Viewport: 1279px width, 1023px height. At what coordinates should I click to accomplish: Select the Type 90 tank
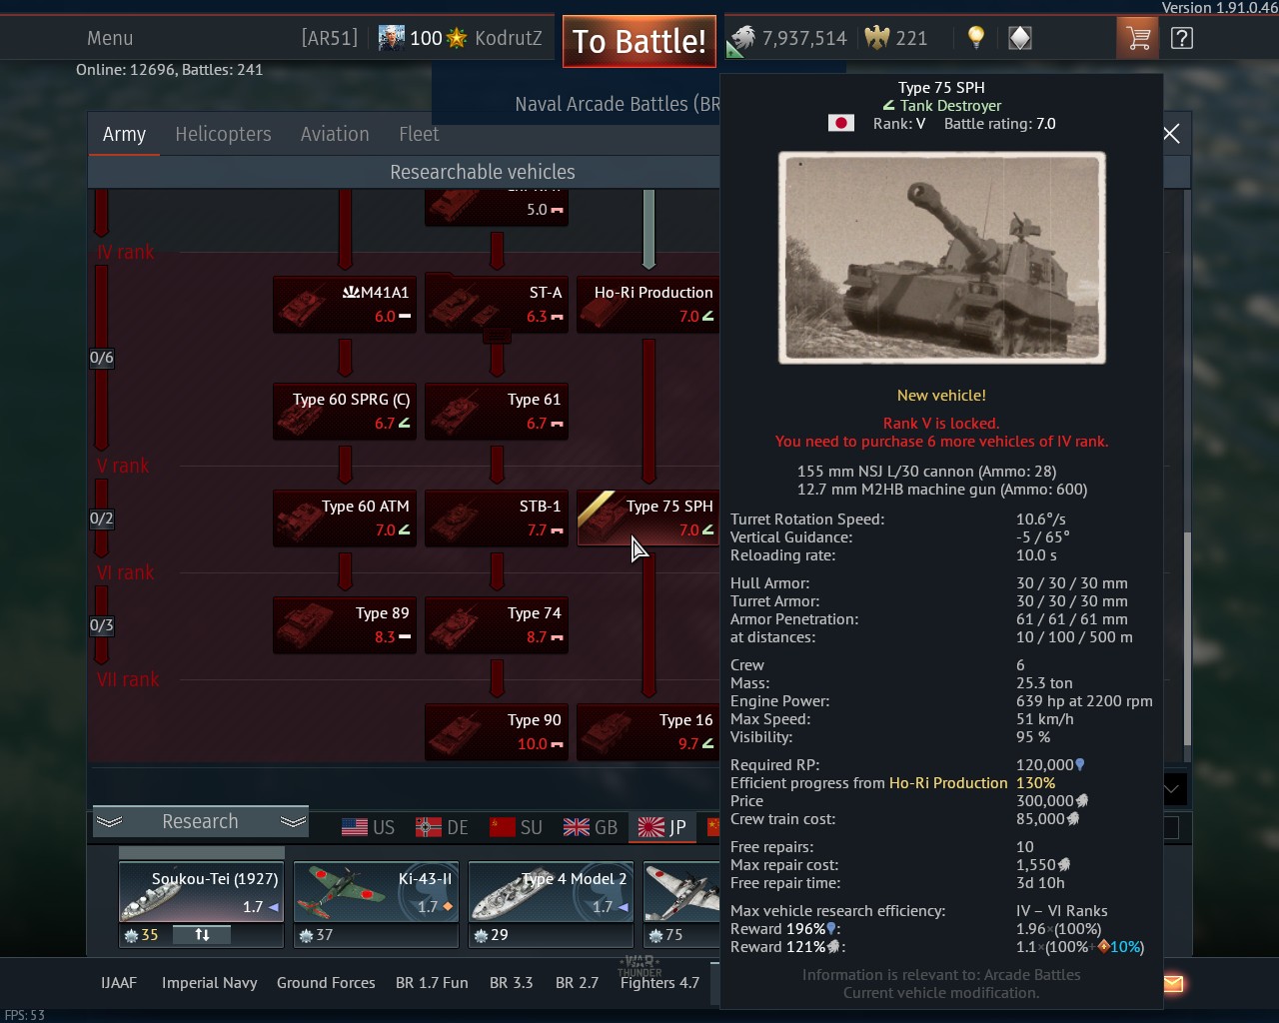coord(497,731)
